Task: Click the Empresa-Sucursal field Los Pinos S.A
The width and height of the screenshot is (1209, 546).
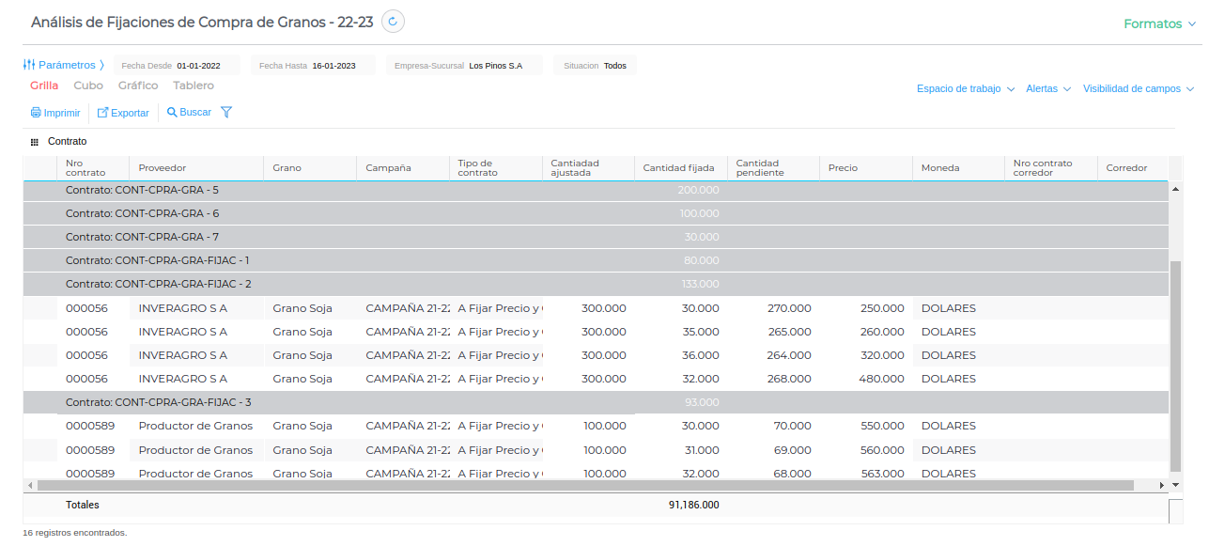Action: coord(464,66)
